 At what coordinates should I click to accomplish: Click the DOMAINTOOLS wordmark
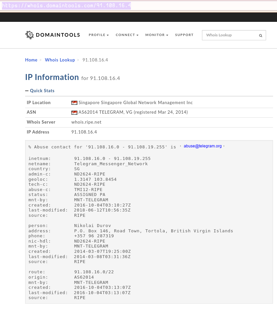click(x=58, y=35)
